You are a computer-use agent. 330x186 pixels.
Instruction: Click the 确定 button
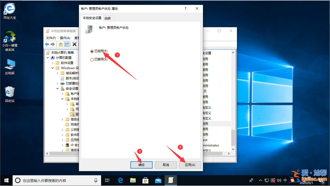click(141, 165)
